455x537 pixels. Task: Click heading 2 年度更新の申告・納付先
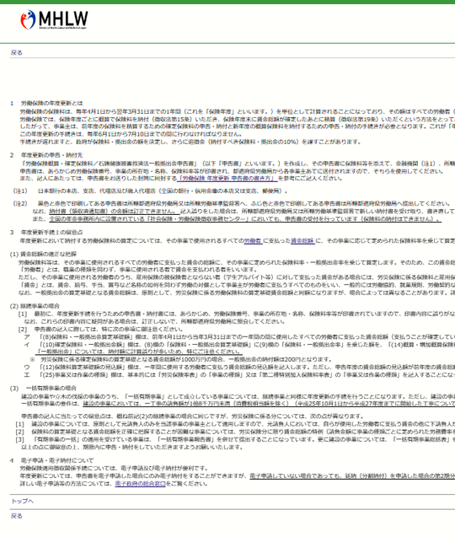coord(46,155)
